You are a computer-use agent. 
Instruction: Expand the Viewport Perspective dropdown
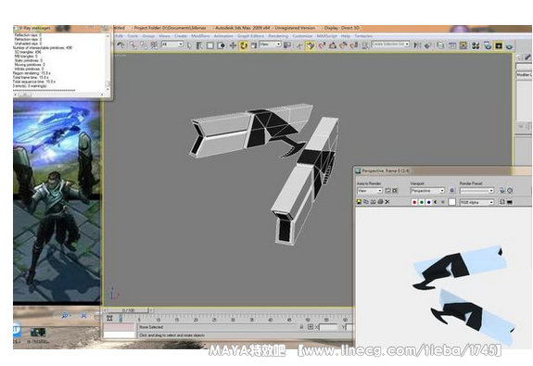click(x=427, y=191)
